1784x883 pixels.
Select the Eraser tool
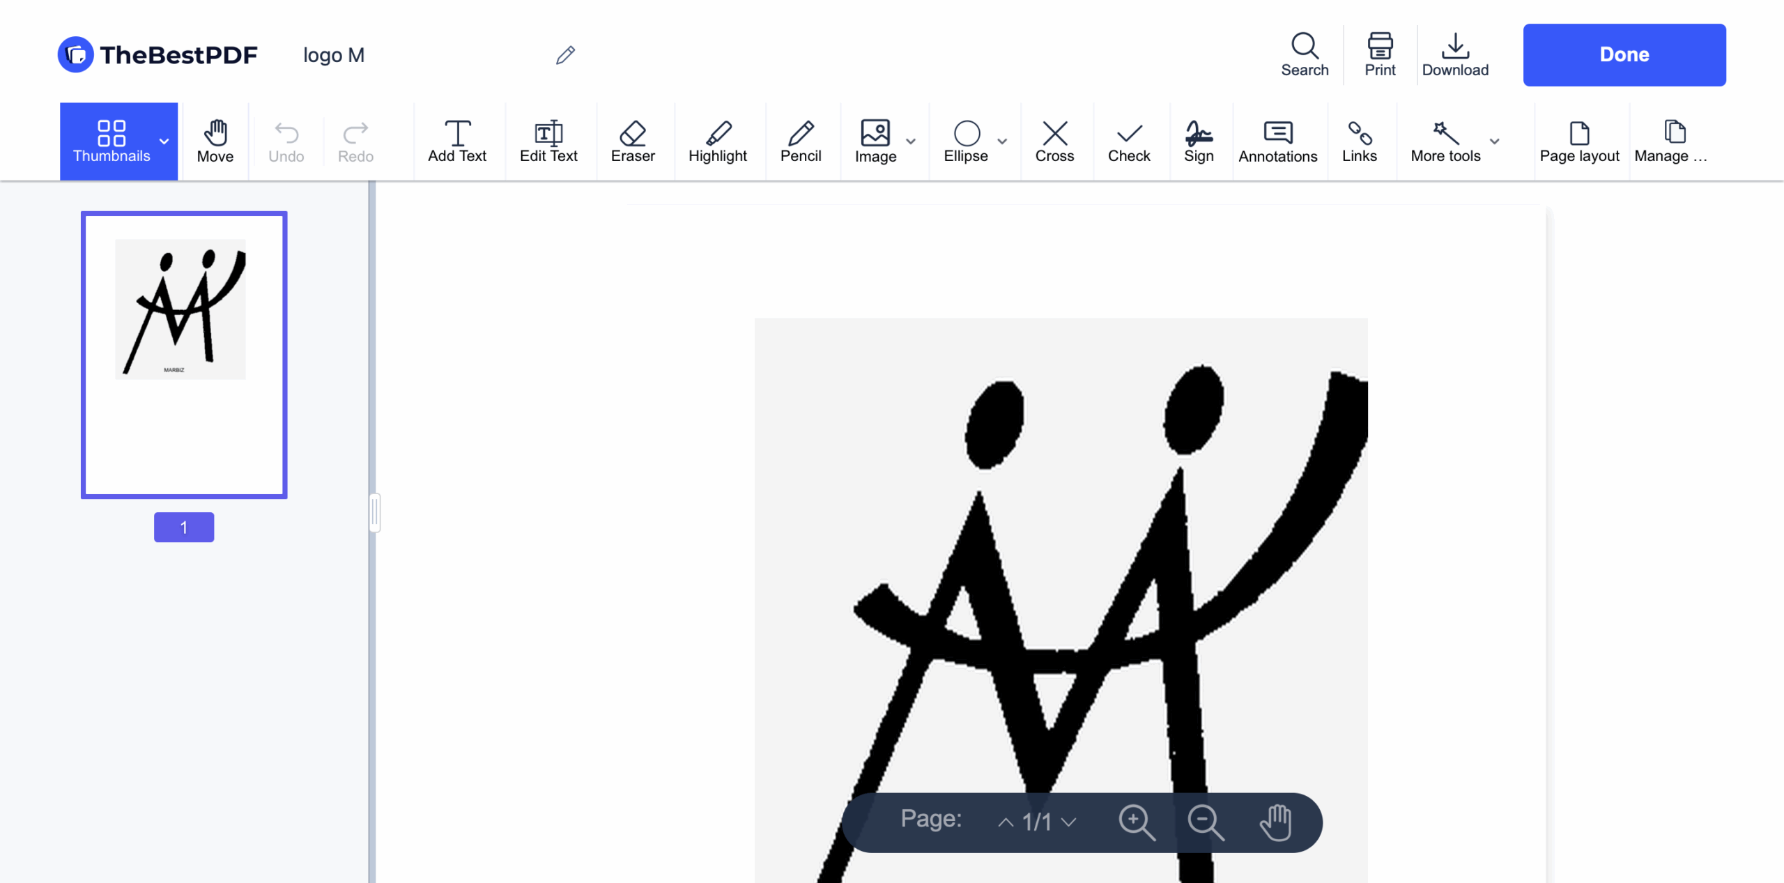[632, 141]
